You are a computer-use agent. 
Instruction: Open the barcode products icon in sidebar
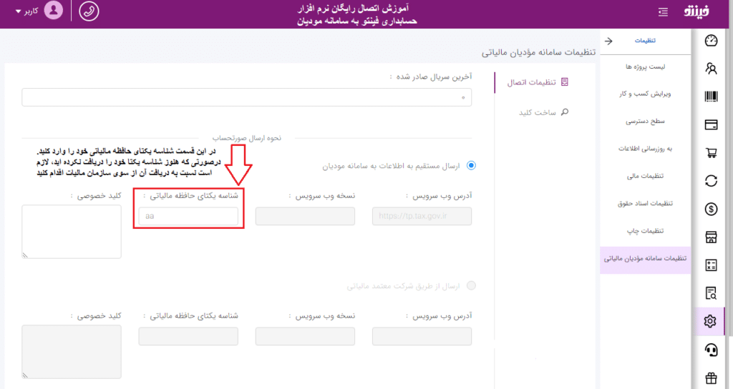[711, 97]
